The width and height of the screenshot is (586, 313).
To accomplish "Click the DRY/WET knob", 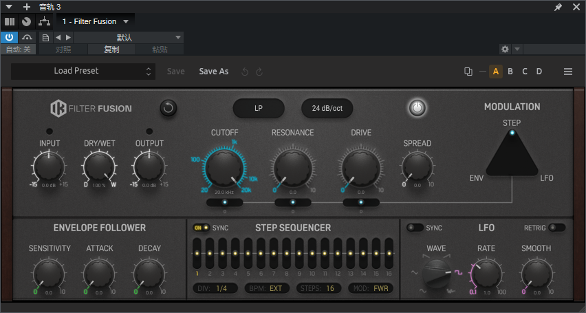I will tap(99, 167).
